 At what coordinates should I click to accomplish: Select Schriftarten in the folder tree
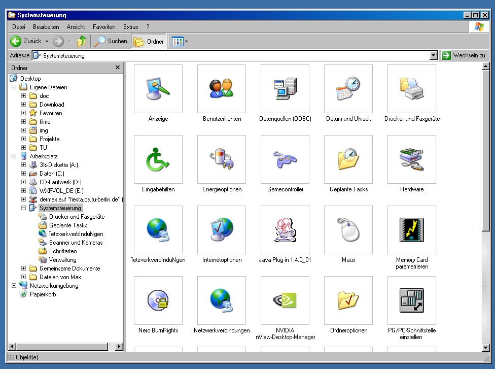[x=63, y=251]
